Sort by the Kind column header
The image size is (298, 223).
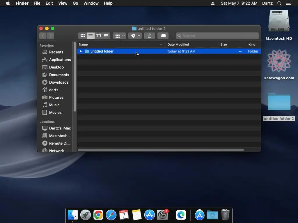click(253, 44)
